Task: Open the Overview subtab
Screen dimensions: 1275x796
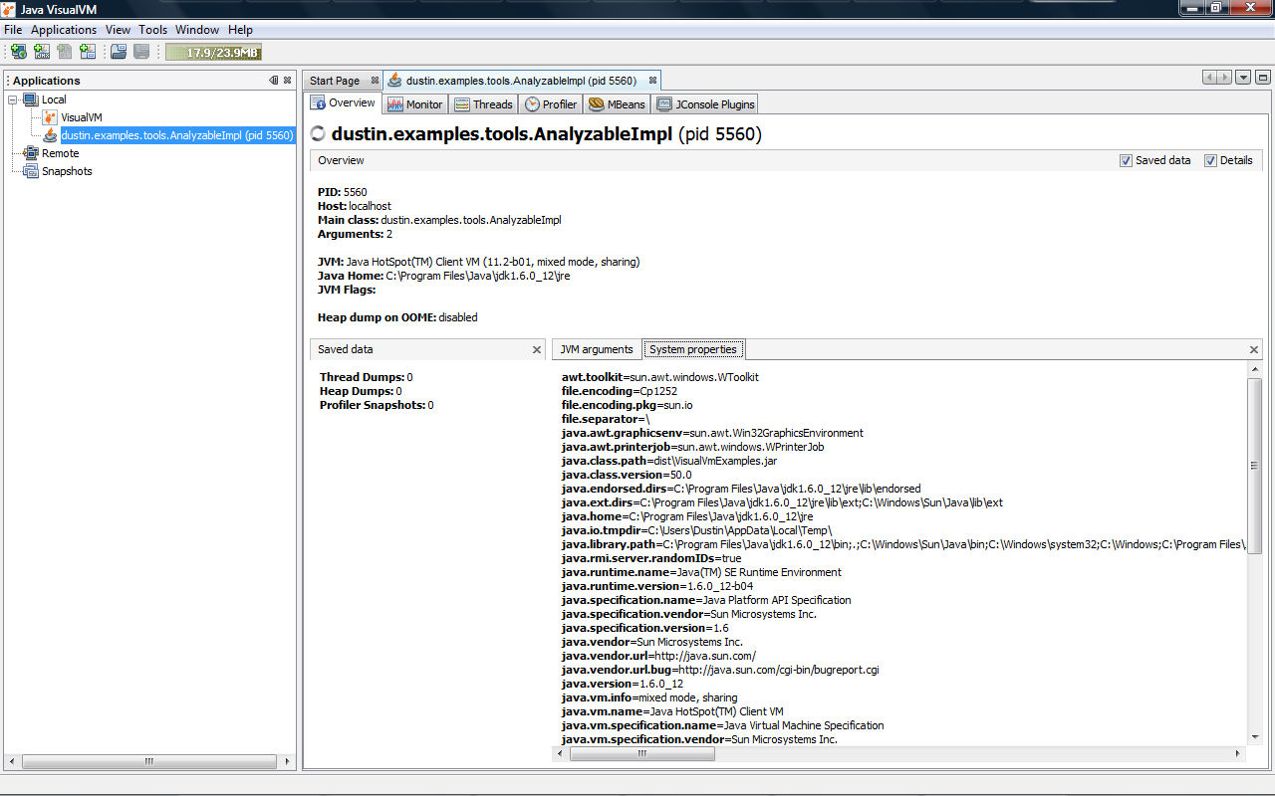Action: [343, 103]
